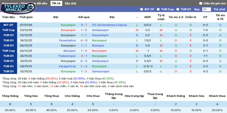Click the 'Kết quả' column header

pyautogui.click(x=84, y=17)
